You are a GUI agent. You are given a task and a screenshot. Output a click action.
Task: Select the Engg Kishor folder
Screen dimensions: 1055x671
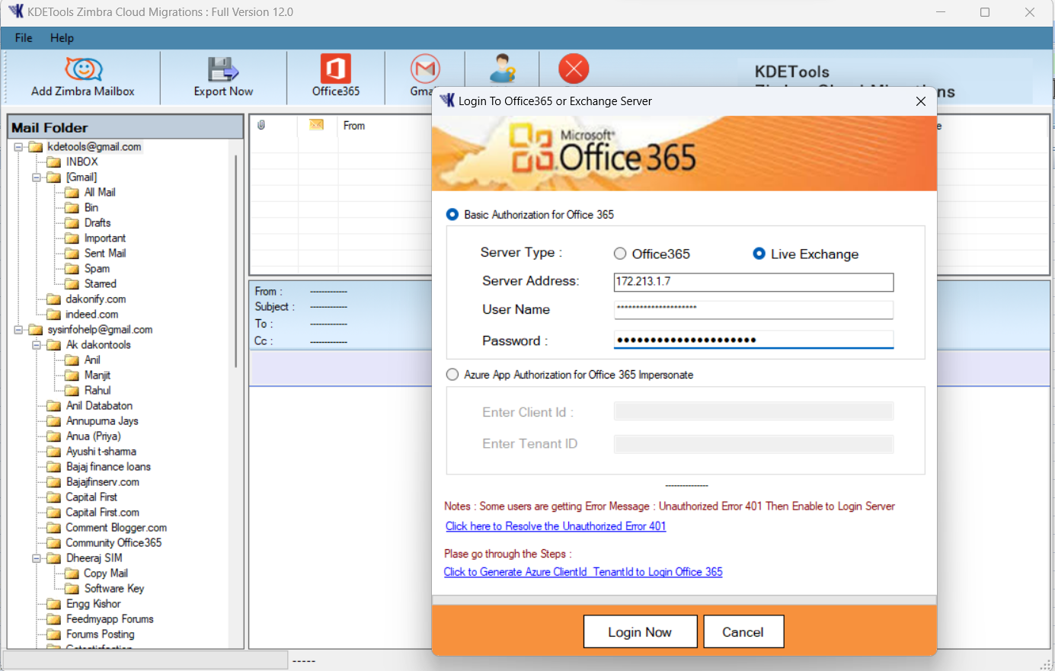[93, 604]
